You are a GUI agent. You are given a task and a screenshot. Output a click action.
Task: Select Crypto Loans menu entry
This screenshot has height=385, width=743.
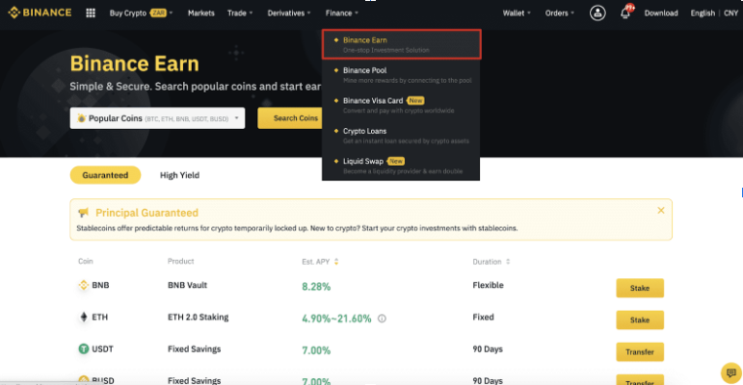pyautogui.click(x=401, y=136)
